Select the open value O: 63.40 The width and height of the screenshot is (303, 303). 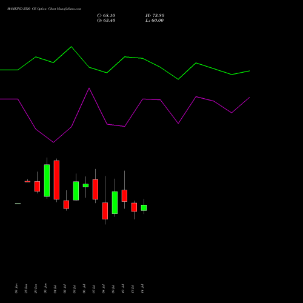(x=106, y=21)
